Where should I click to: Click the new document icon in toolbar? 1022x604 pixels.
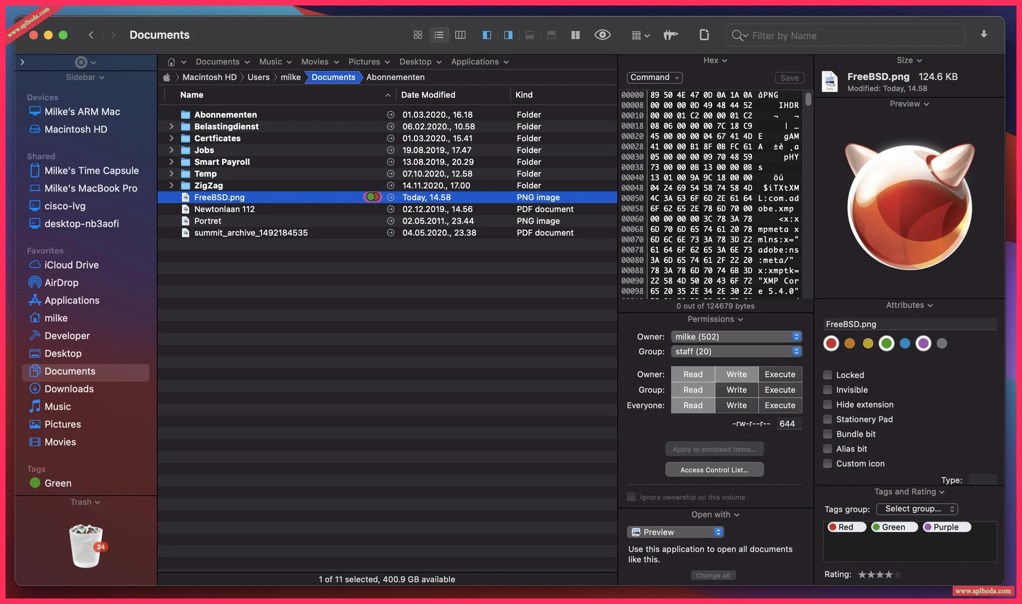coord(704,35)
